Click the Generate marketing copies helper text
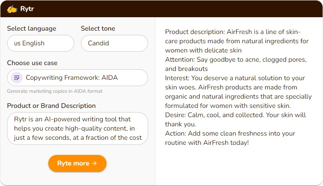 point(55,91)
